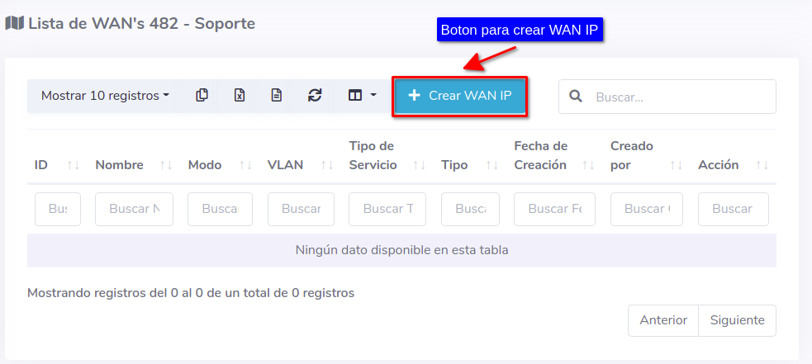This screenshot has height=364, width=812.
Task: Expand the Mostrar 10 registros dropdown
Action: (x=105, y=96)
